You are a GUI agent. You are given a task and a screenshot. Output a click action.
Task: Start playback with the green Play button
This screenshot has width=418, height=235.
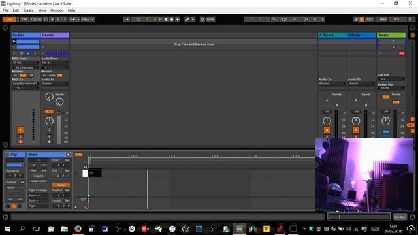pos(160,20)
